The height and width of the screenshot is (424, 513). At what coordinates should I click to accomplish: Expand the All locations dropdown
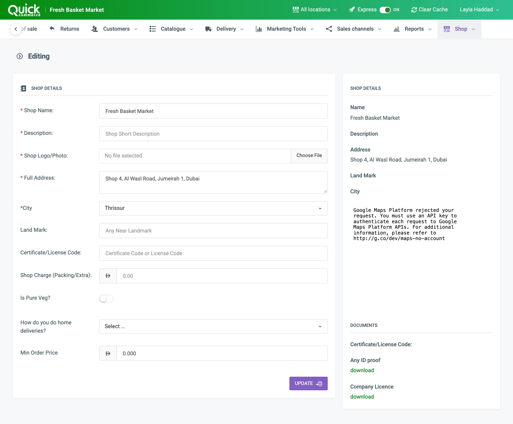click(315, 10)
